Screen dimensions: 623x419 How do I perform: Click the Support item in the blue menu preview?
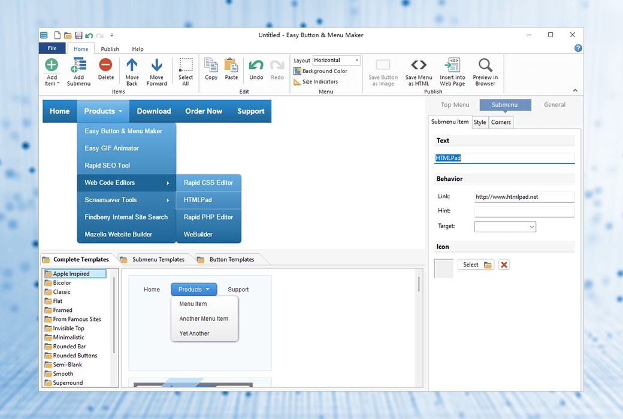pos(251,111)
